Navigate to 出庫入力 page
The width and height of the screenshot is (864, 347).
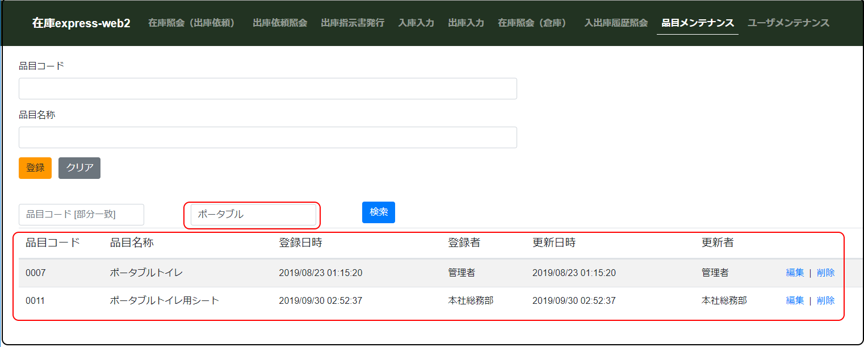pyautogui.click(x=466, y=23)
